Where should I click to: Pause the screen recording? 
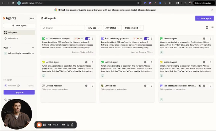(44, 125)
